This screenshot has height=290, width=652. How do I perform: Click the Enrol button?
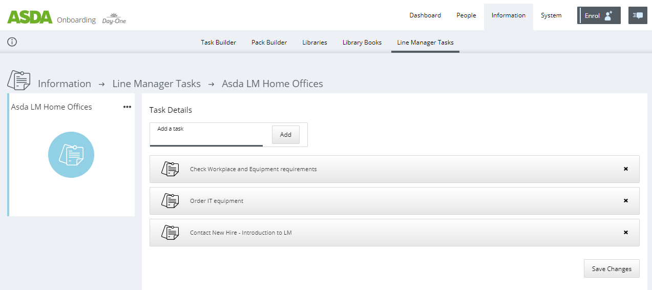[x=598, y=15]
